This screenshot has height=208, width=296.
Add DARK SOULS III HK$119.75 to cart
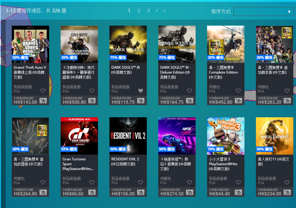[x=141, y=101]
